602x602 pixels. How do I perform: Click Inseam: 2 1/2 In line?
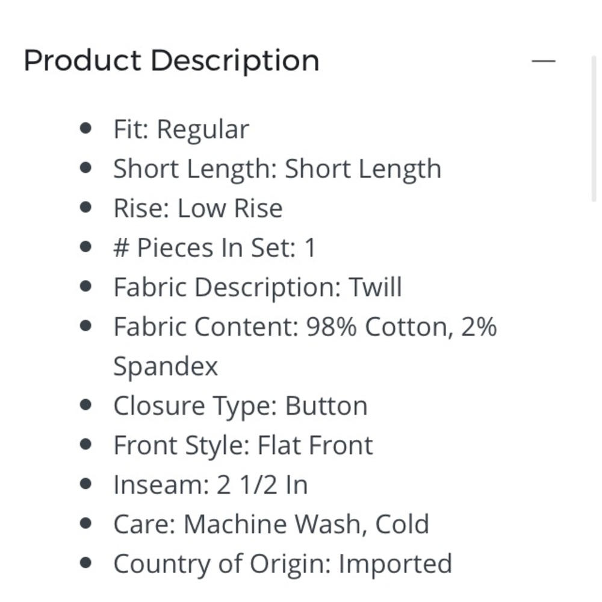pos(210,485)
